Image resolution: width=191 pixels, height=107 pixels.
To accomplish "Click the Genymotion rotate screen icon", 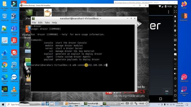I will [x=175, y=7].
